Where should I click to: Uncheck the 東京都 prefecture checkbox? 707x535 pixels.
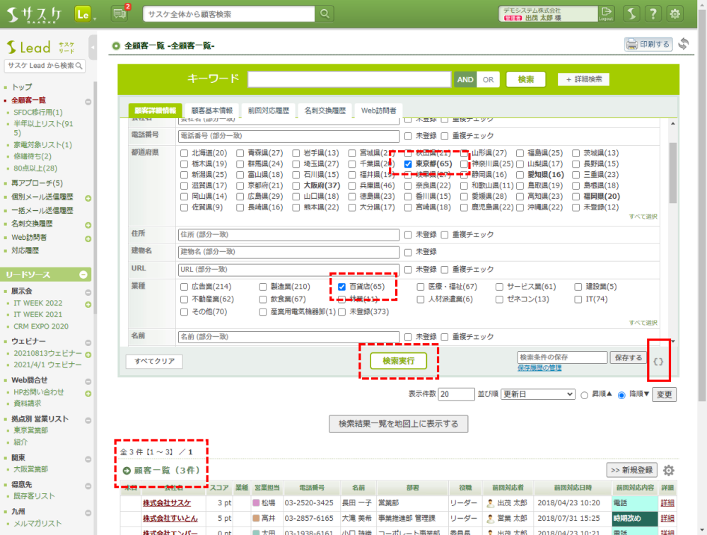pyautogui.click(x=408, y=163)
